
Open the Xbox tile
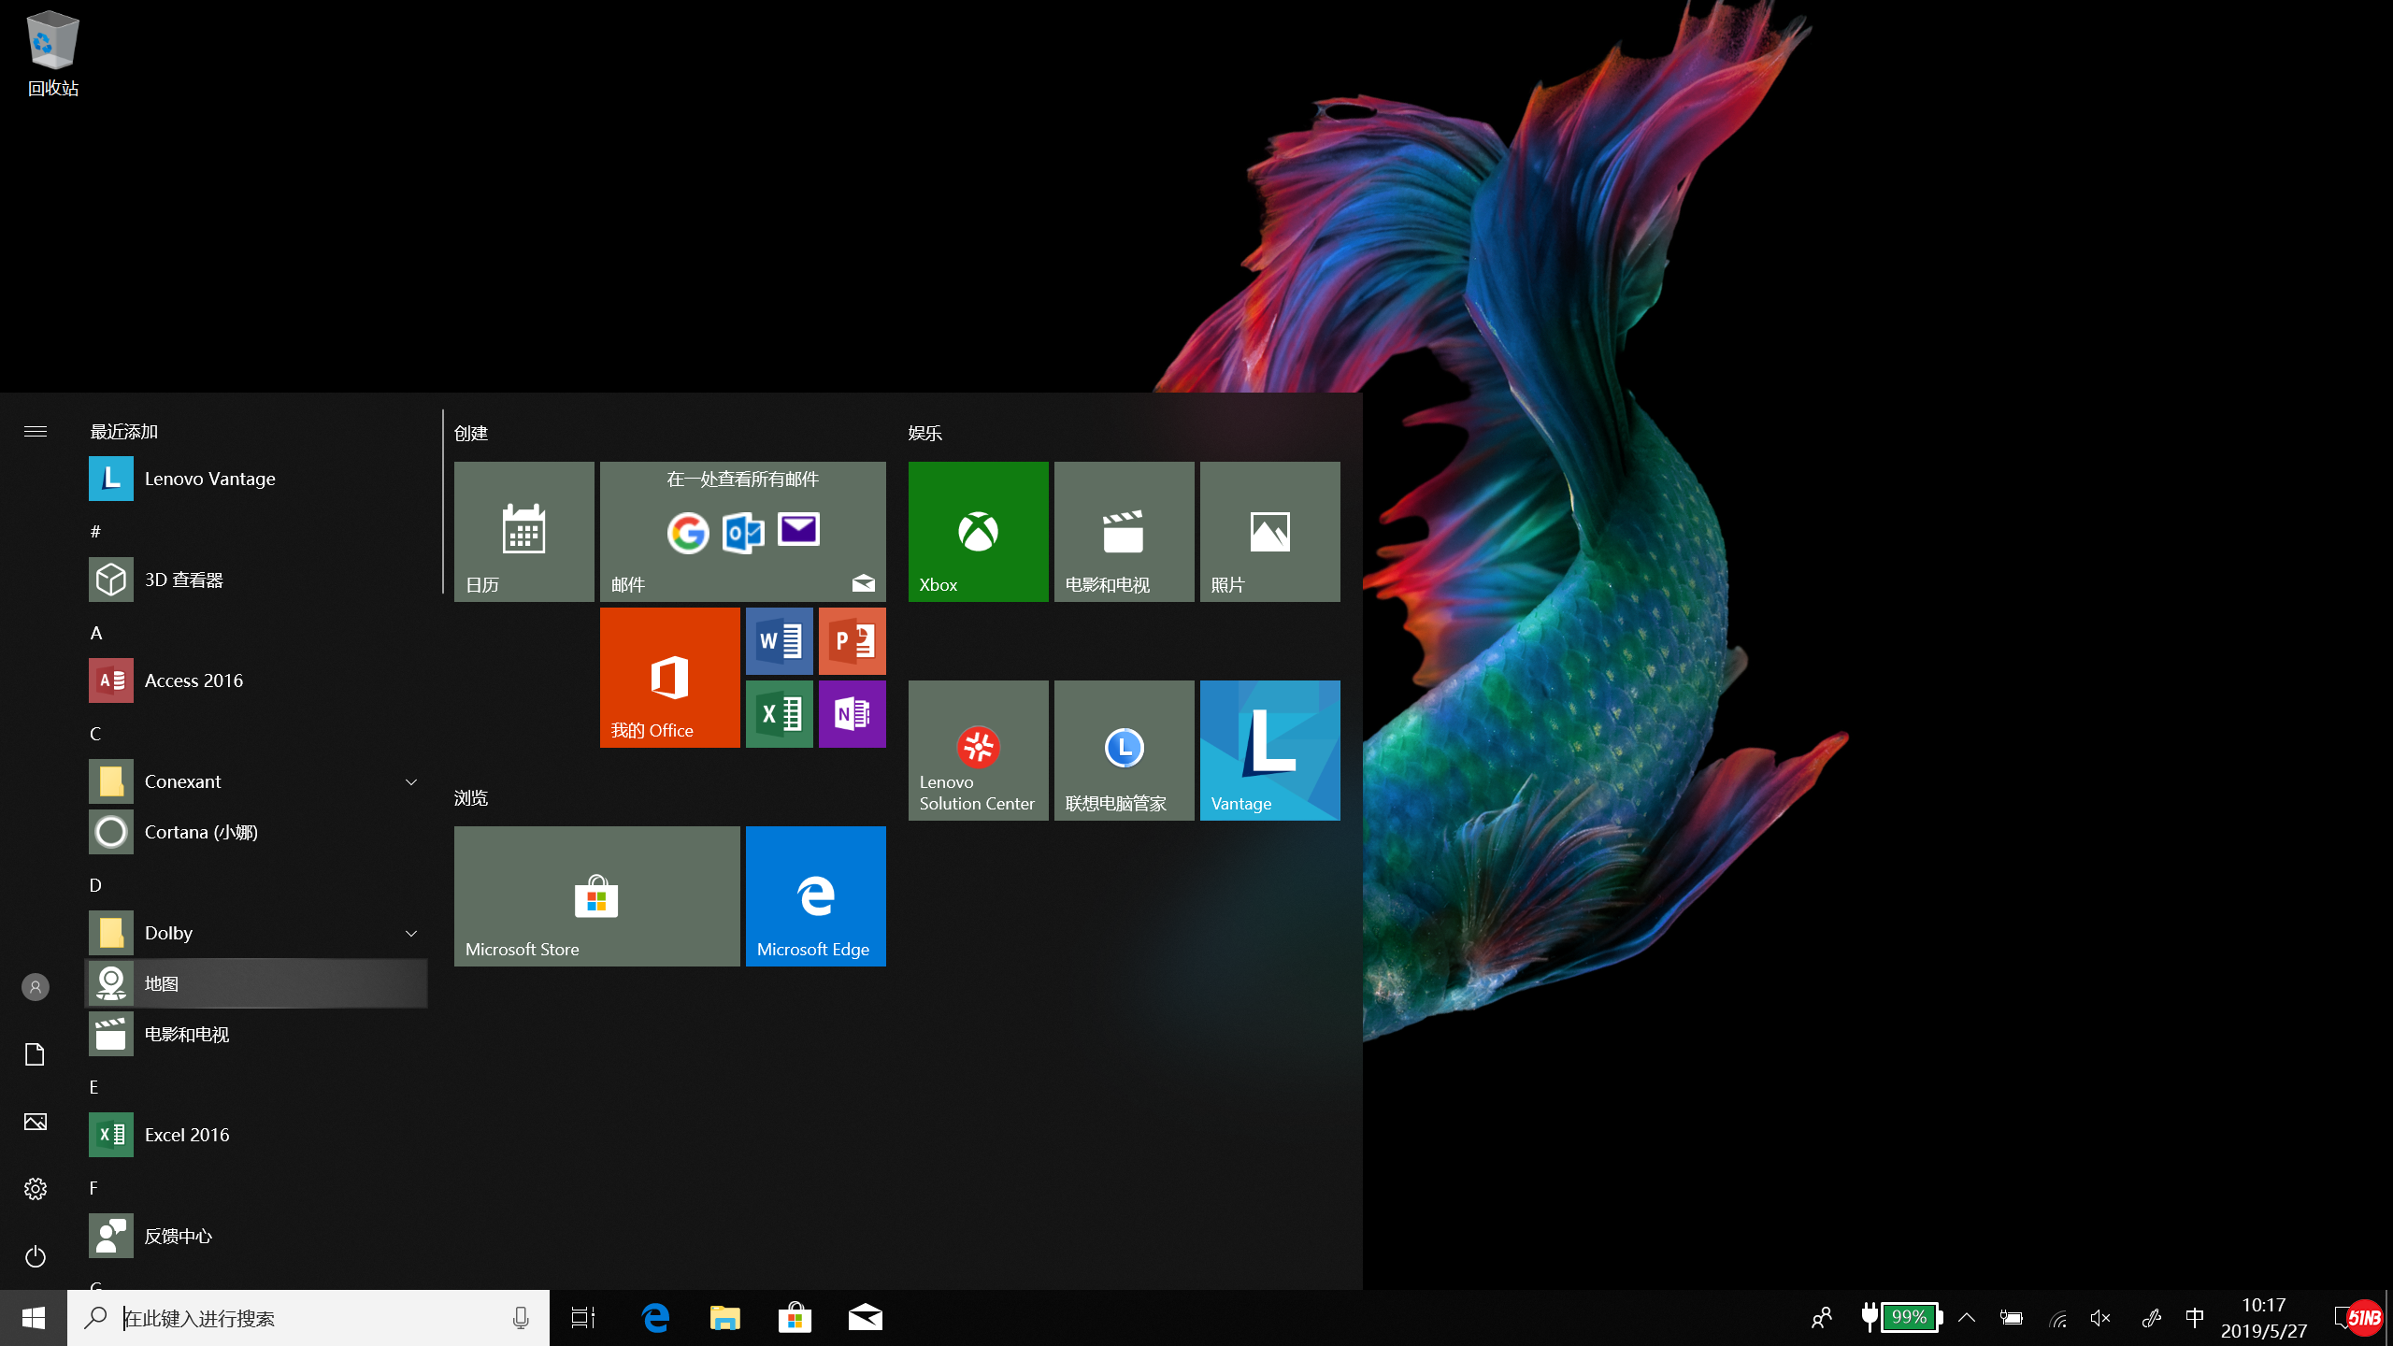pos(978,531)
